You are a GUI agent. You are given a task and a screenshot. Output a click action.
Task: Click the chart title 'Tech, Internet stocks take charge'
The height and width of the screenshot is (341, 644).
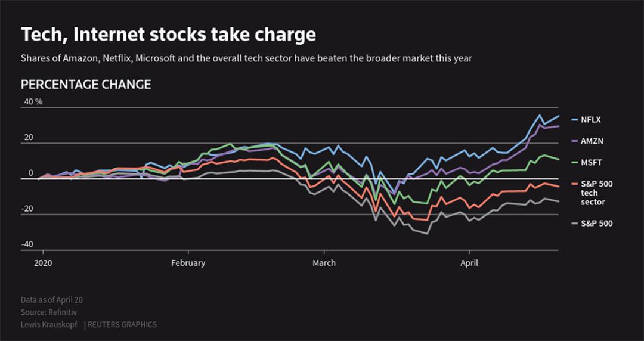point(168,35)
